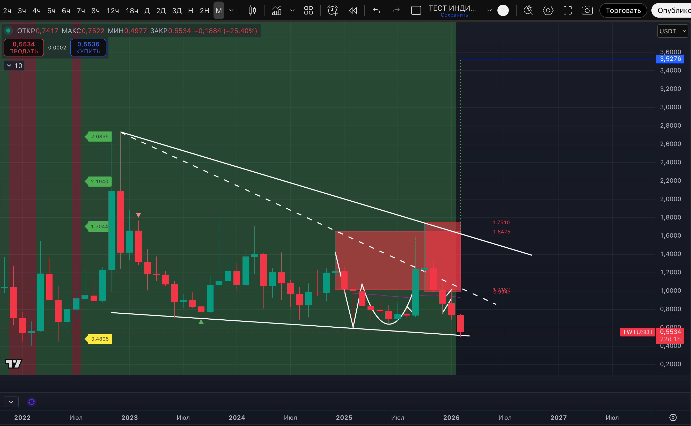
Task: Toggle the green symbol status dot
Action: tap(8, 31)
